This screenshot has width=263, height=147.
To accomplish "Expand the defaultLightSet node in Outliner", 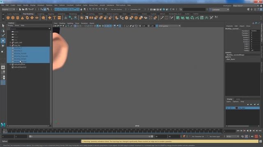I will (10, 65).
